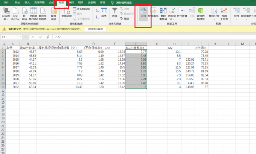Select cell with 流动性比率 header
The height and width of the screenshot is (154, 256).
pos(28,48)
